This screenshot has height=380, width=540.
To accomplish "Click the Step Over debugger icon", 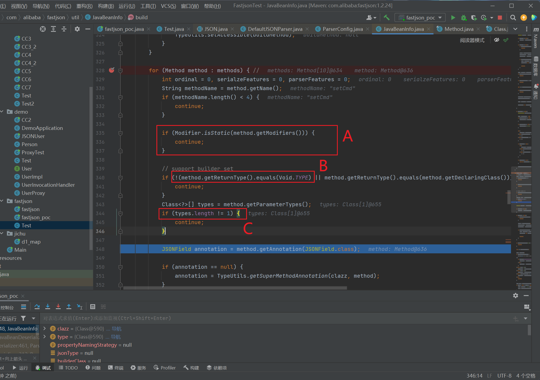I will (37, 307).
